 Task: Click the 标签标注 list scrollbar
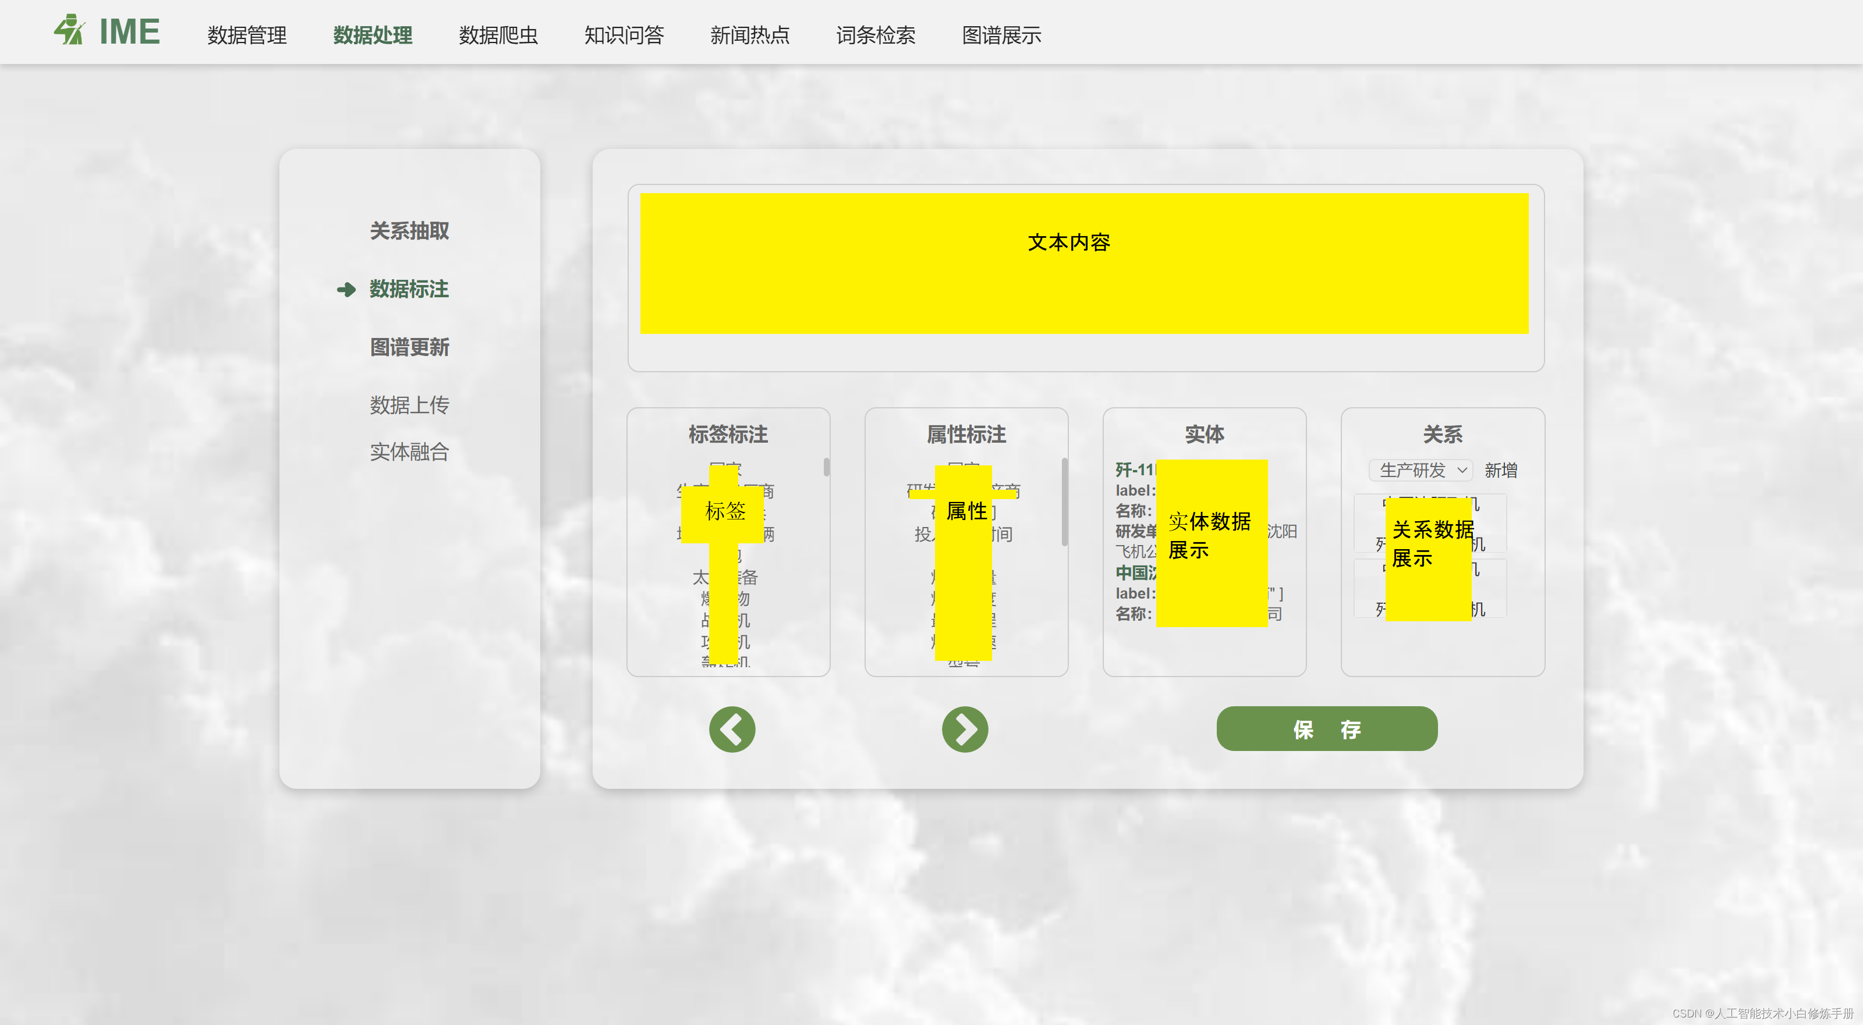(x=826, y=468)
